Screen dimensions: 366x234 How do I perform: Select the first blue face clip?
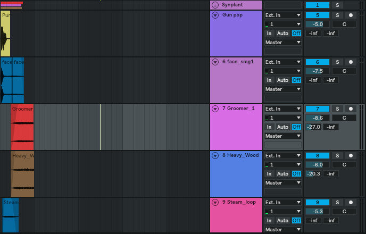(7, 80)
